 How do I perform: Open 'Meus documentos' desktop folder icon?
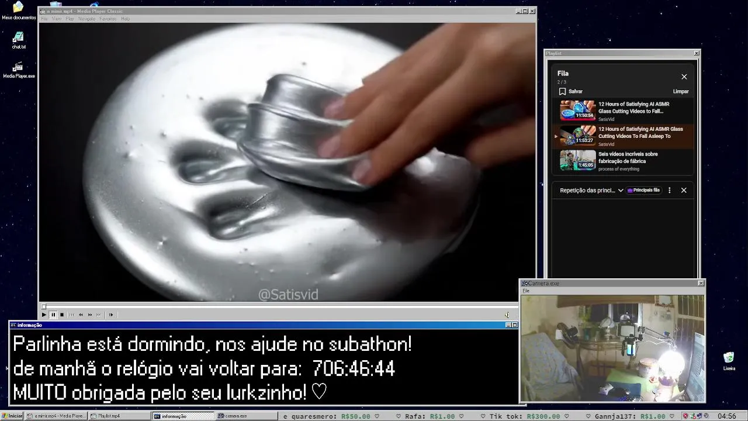click(18, 11)
